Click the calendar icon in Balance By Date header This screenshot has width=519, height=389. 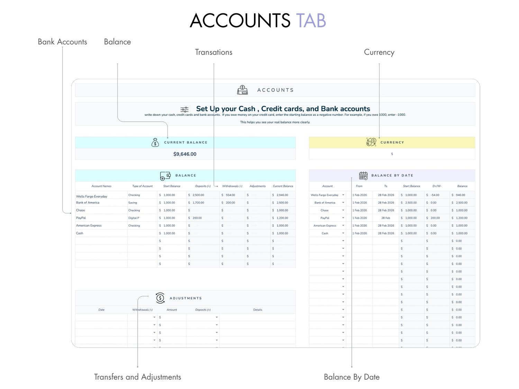point(363,176)
